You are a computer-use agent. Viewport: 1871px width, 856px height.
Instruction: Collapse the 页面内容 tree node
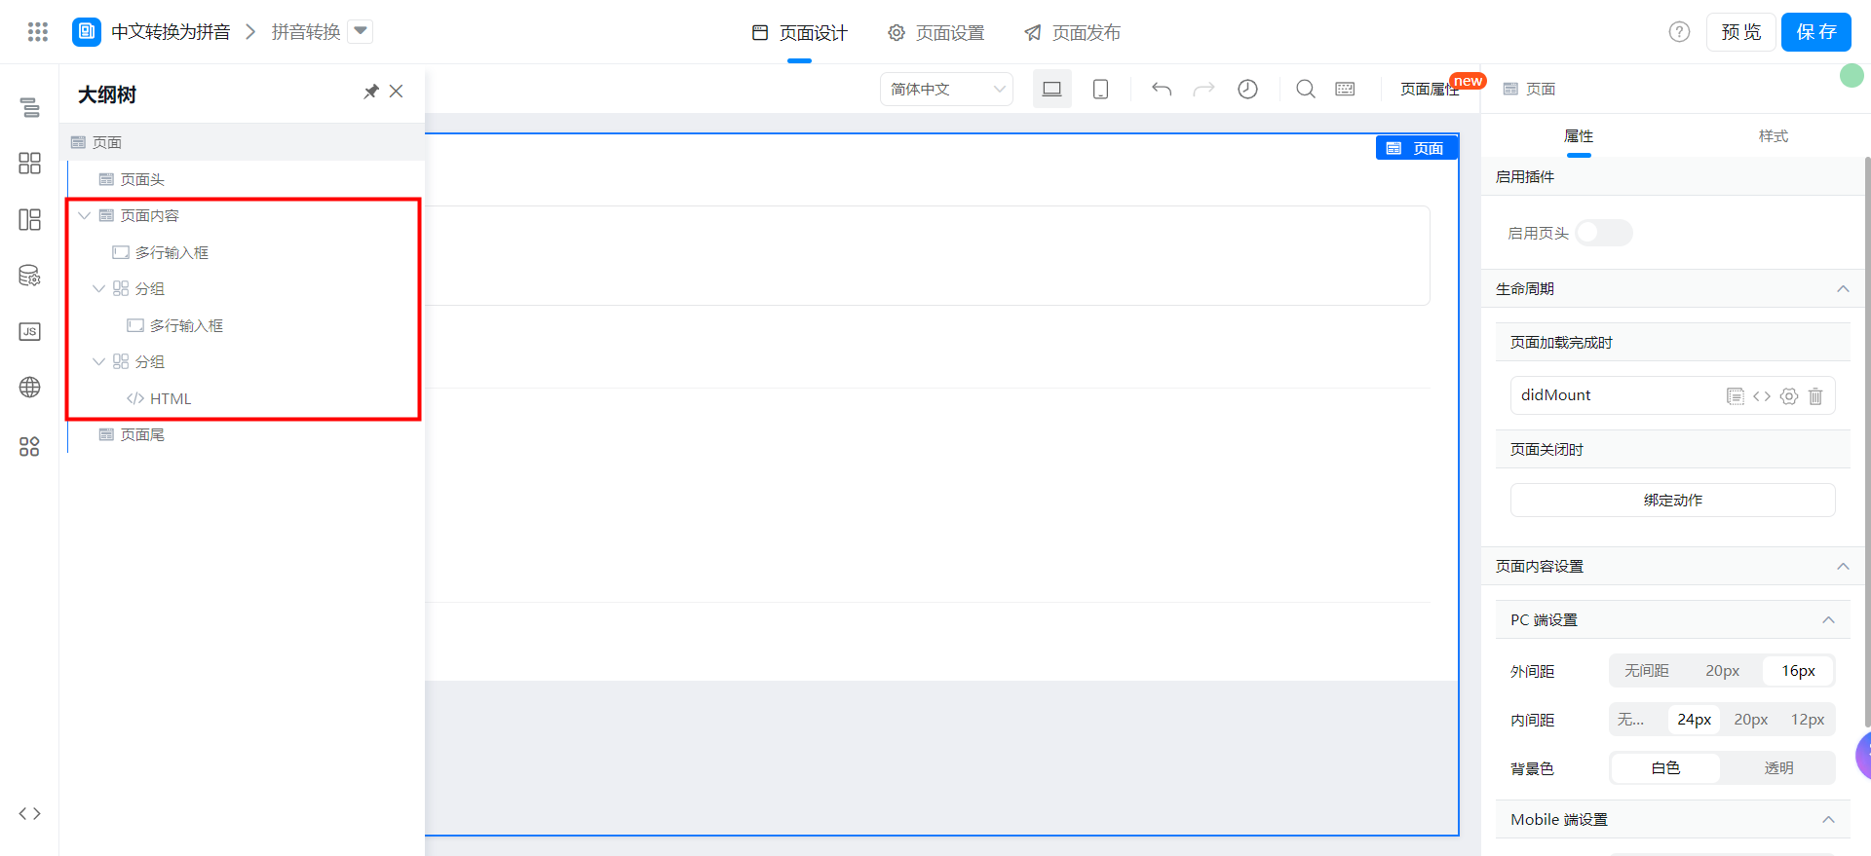coord(85,216)
